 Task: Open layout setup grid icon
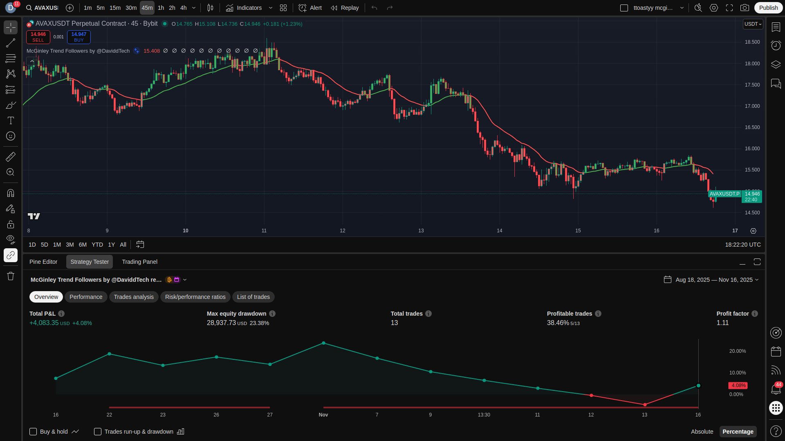[283, 8]
